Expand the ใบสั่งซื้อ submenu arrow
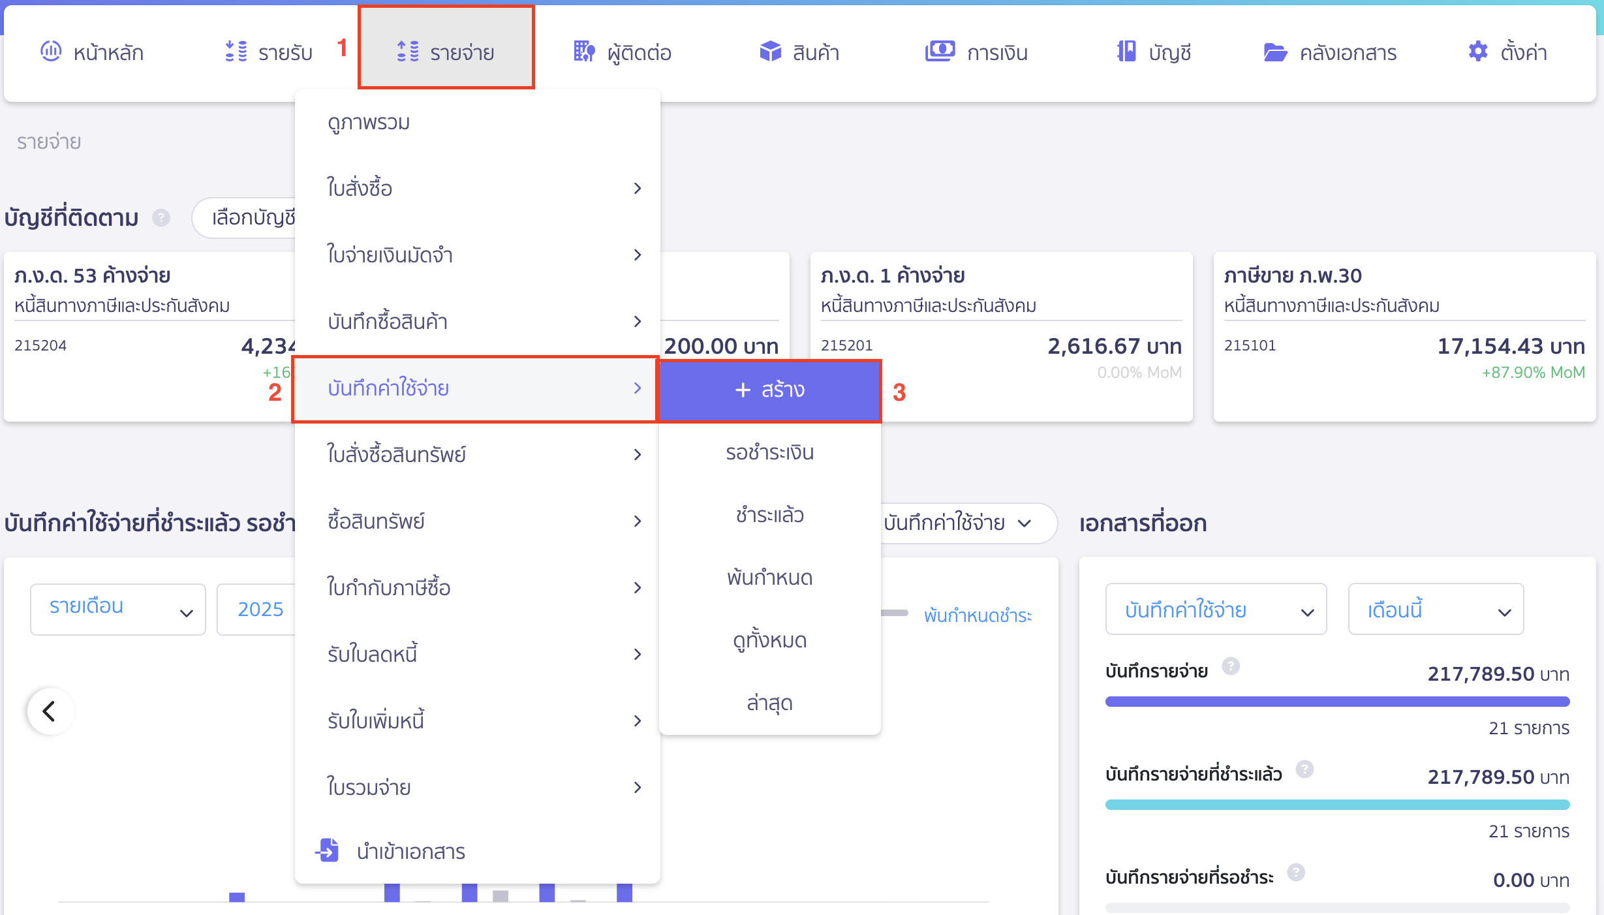Image resolution: width=1604 pixels, height=915 pixels. click(x=638, y=189)
